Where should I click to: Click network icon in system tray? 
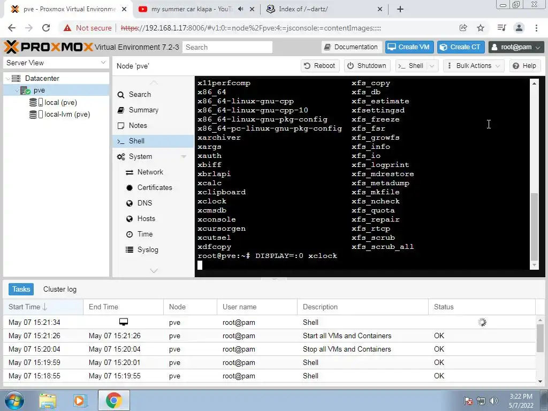click(x=481, y=400)
